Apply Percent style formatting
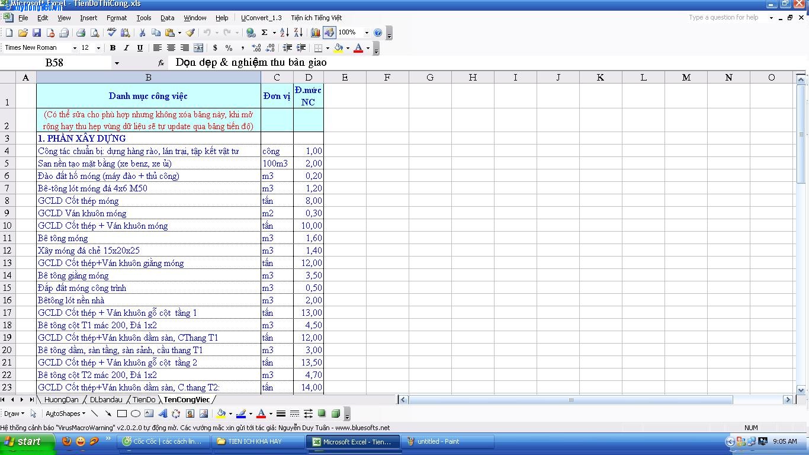Image resolution: width=809 pixels, height=455 pixels. 229,48
